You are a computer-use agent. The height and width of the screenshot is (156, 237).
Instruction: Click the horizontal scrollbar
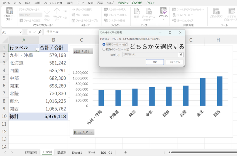[204, 152]
